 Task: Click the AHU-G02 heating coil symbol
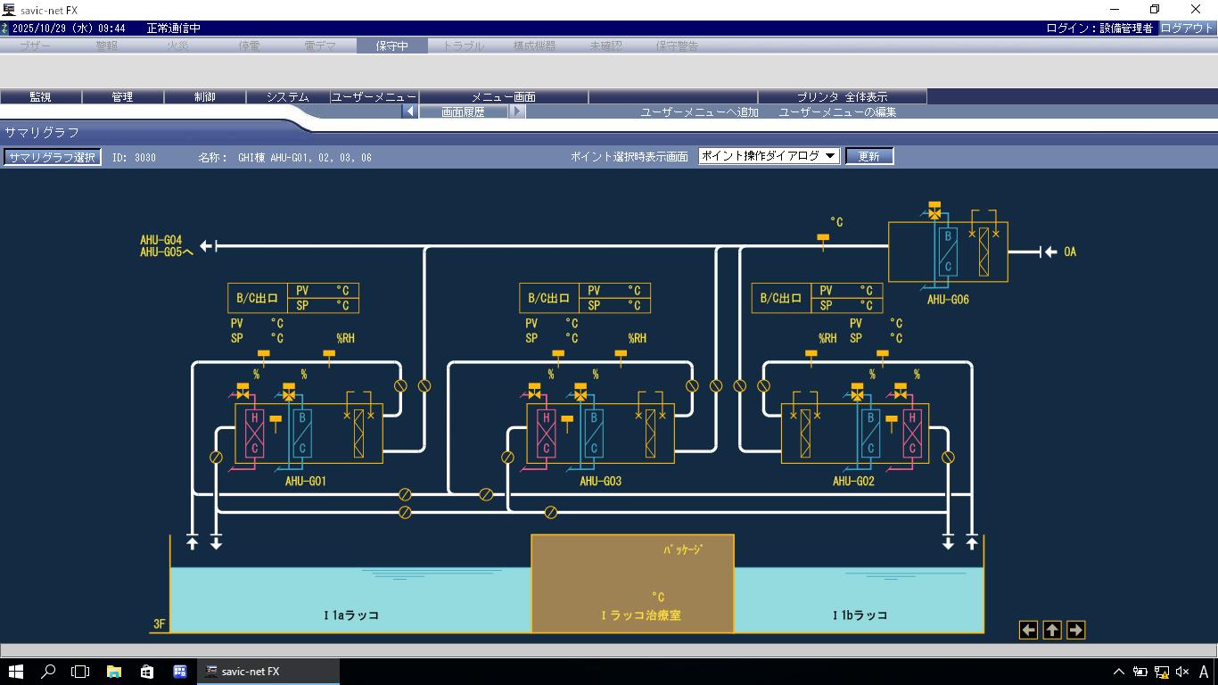[x=911, y=433]
